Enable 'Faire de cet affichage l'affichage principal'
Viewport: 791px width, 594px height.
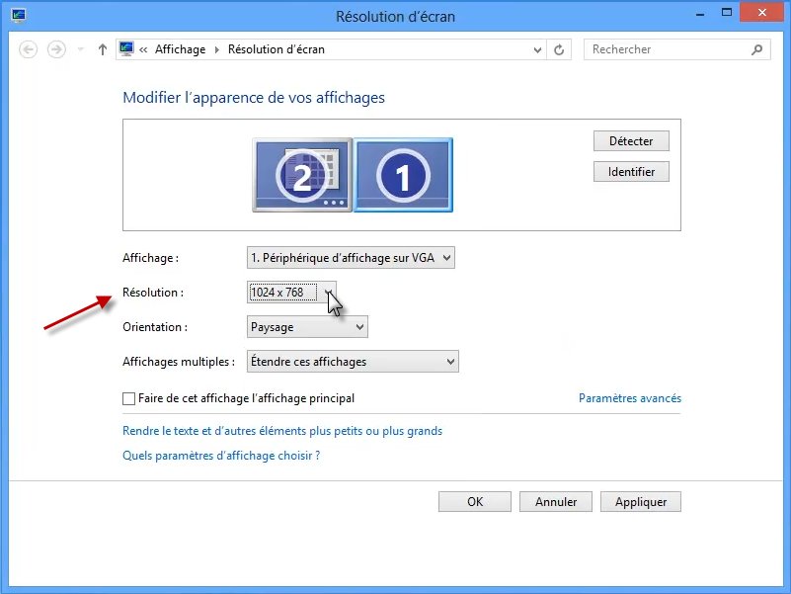point(128,399)
